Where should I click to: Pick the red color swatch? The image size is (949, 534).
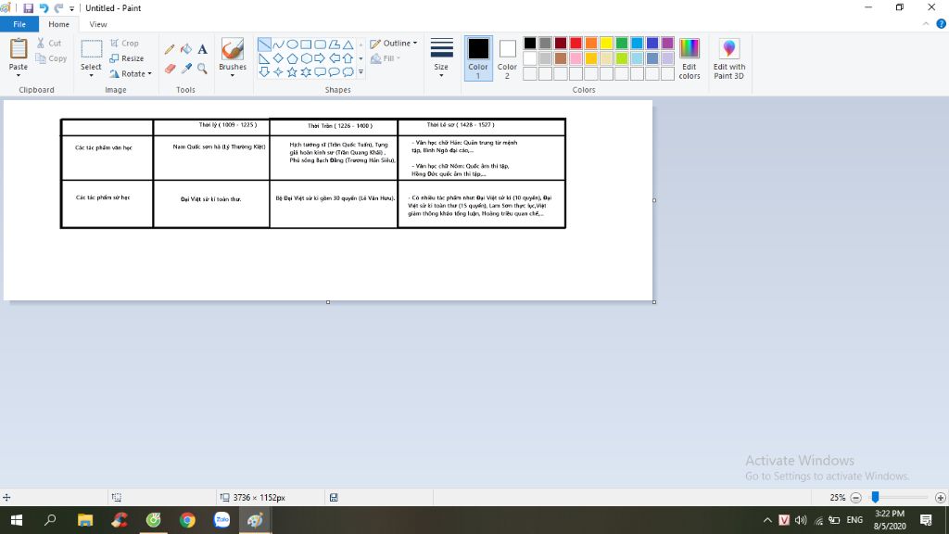pyautogui.click(x=576, y=43)
